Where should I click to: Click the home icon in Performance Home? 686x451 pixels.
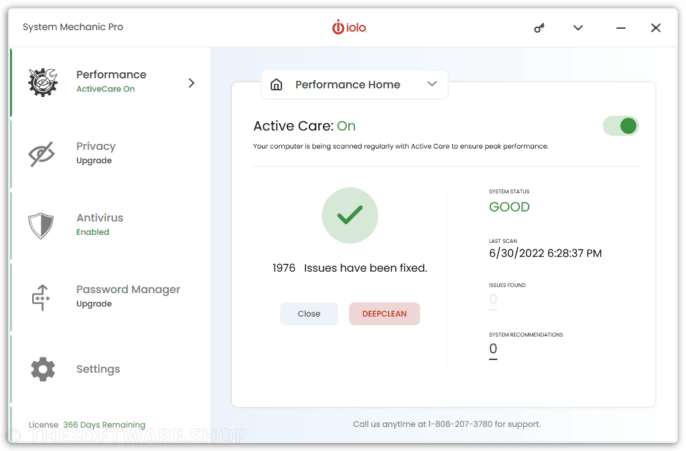[276, 84]
